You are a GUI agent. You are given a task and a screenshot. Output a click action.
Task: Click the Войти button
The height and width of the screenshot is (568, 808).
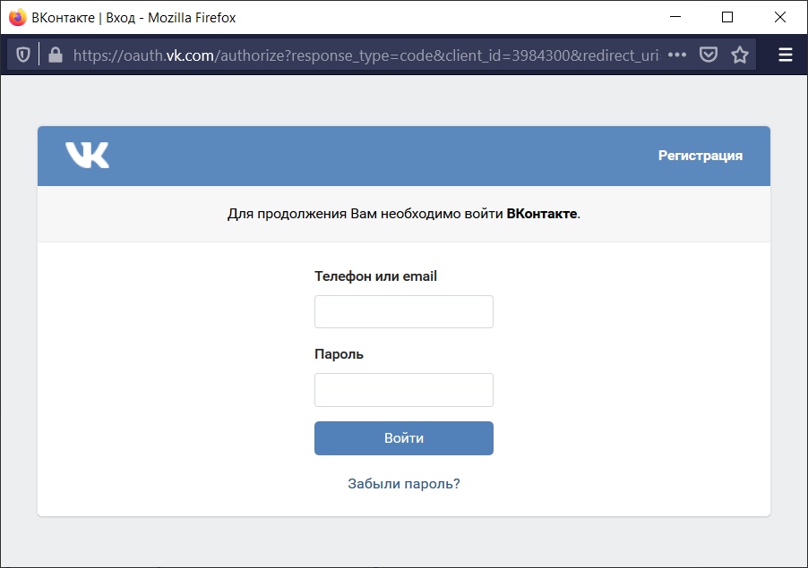(403, 437)
